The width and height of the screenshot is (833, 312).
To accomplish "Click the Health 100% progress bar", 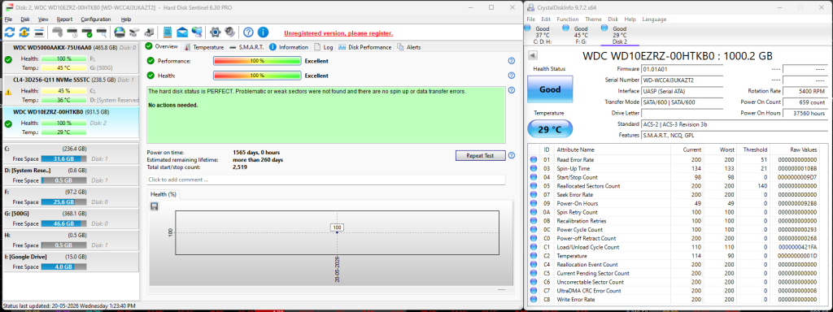I will click(x=257, y=76).
